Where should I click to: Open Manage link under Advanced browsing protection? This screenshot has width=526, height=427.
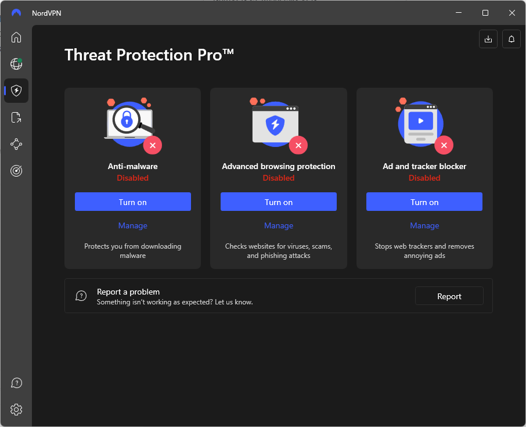[279, 225]
